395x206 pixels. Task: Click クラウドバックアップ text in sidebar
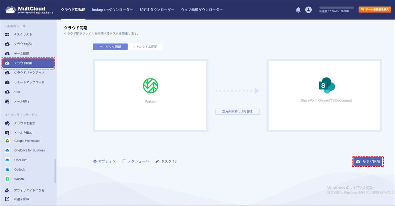pyautogui.click(x=29, y=73)
